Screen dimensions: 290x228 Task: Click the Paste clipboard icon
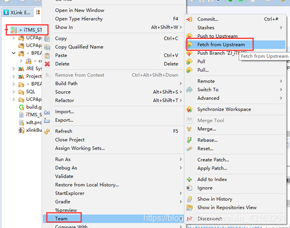[x=47, y=55]
